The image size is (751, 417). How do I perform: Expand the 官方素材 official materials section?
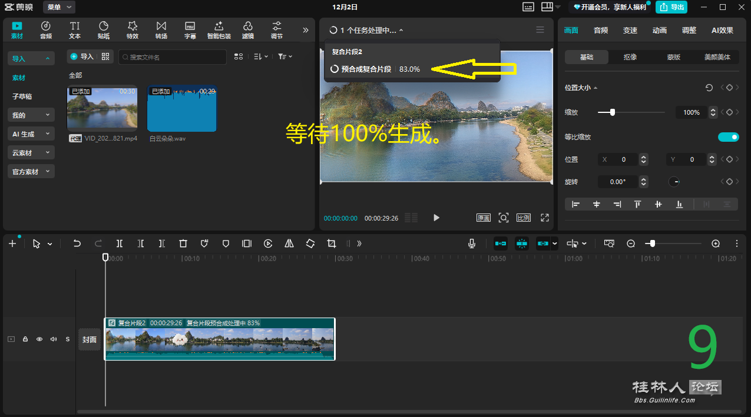(31, 172)
